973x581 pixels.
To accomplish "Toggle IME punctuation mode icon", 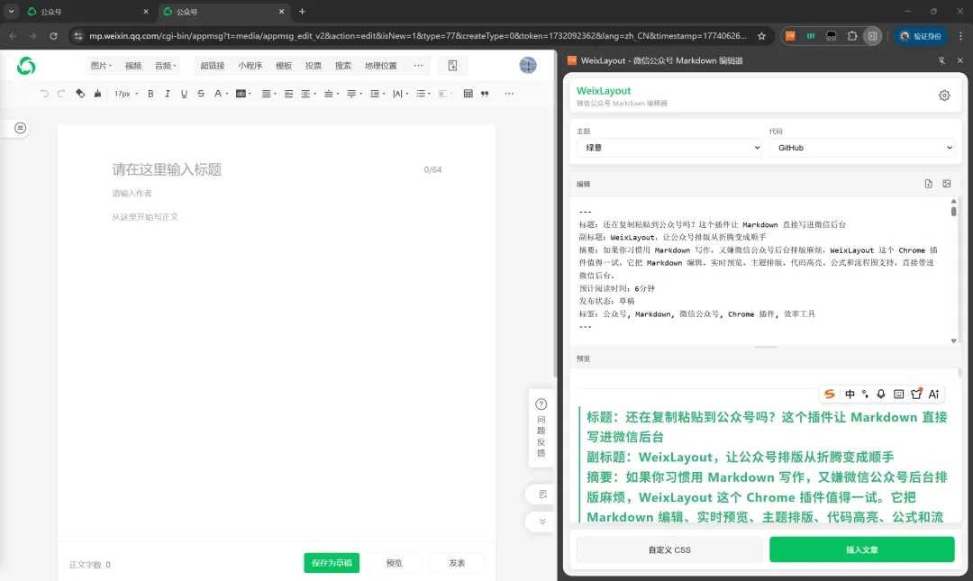I will point(865,395).
